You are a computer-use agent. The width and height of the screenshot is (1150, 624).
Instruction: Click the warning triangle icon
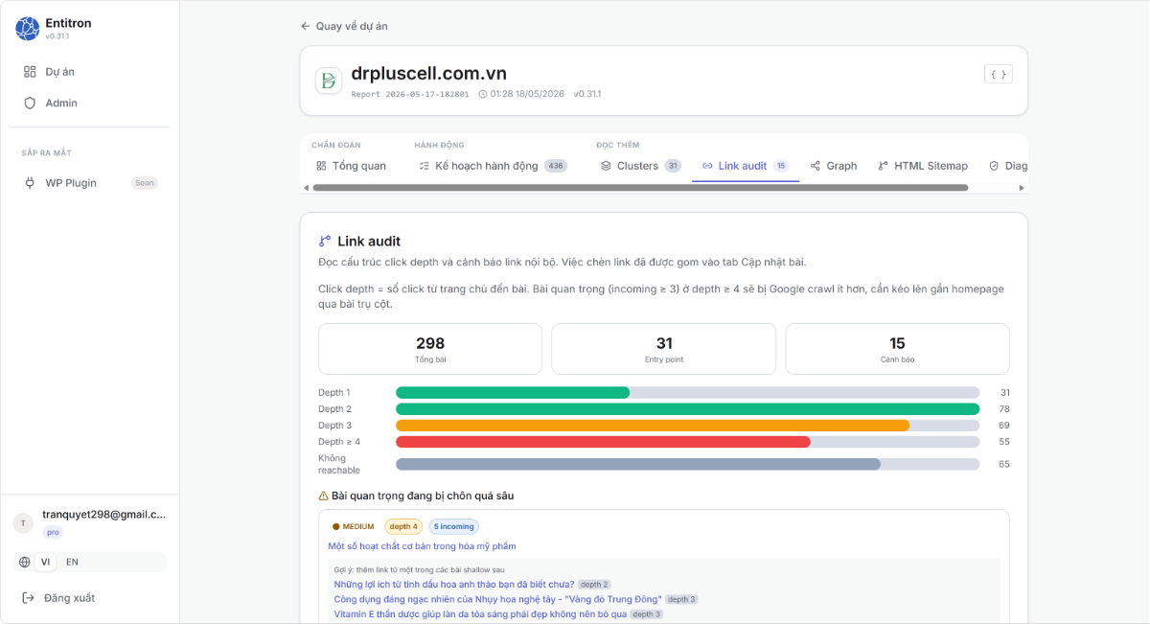click(323, 496)
